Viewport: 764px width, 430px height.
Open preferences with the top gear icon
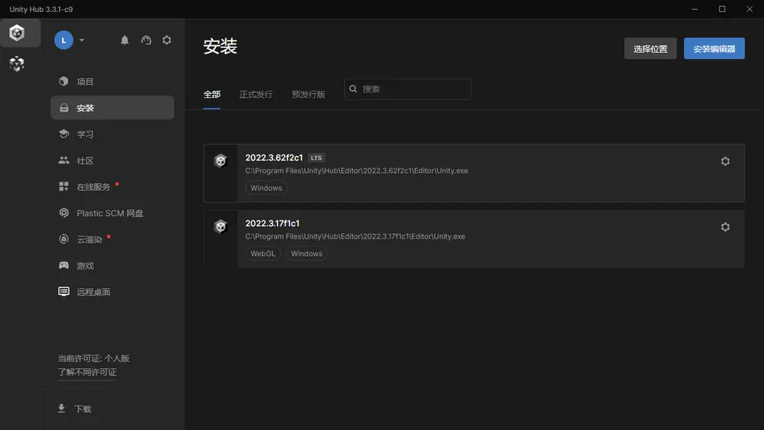click(x=166, y=40)
